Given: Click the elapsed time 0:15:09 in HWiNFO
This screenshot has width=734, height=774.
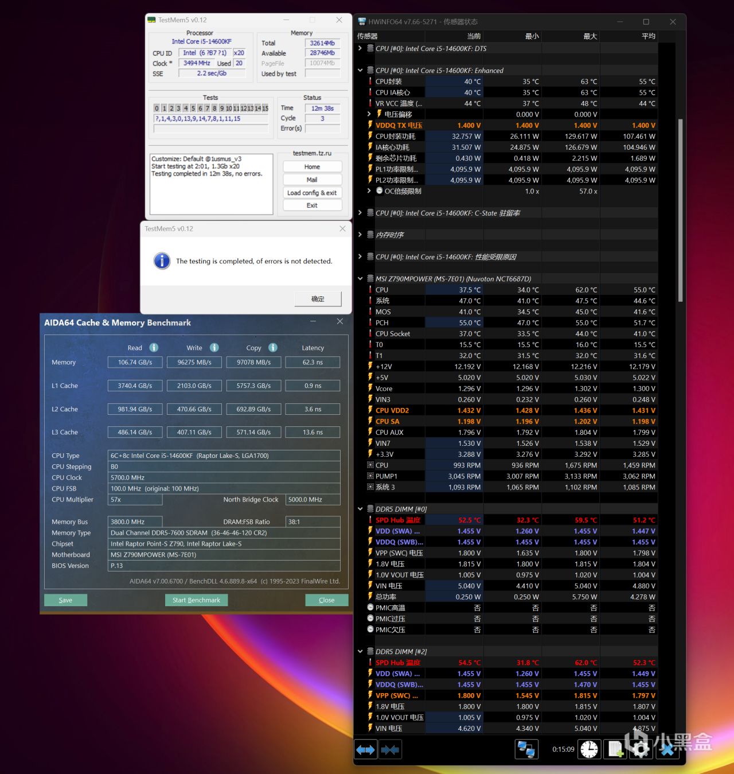Looking at the screenshot, I should coord(563,749).
